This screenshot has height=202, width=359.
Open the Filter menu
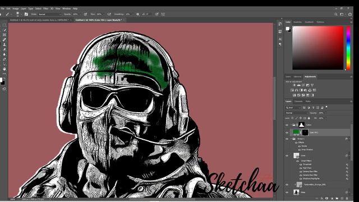click(46, 8)
